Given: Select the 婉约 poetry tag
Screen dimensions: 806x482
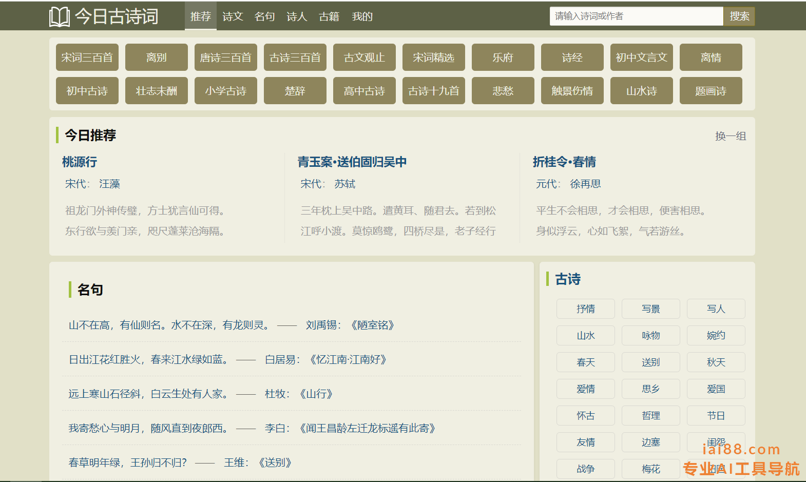Looking at the screenshot, I should (x=716, y=335).
